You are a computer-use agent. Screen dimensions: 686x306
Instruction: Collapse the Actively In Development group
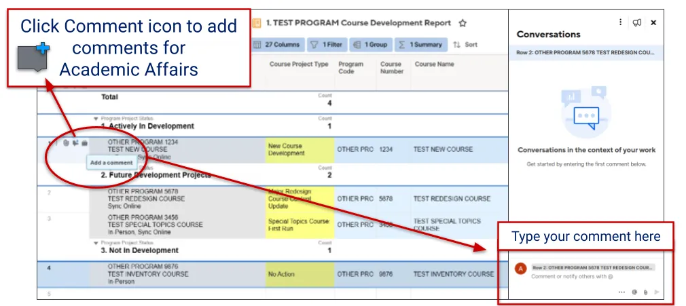tap(96, 119)
